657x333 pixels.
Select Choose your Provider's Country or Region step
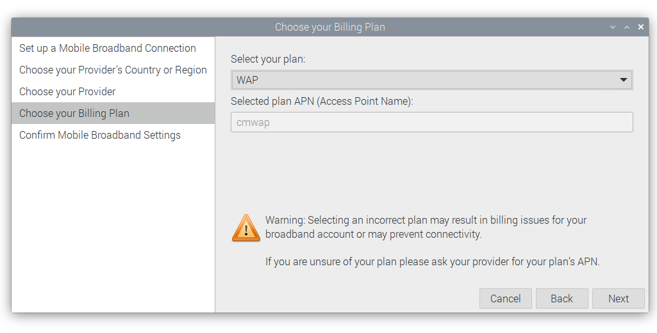(x=113, y=70)
